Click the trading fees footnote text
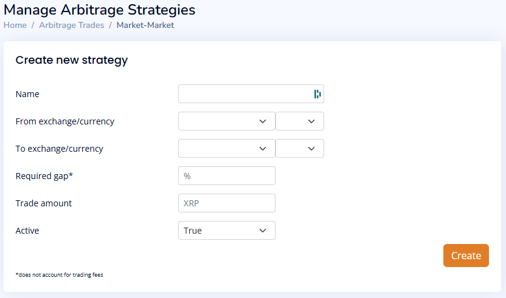Image resolution: width=506 pixels, height=298 pixels. pyautogui.click(x=59, y=275)
